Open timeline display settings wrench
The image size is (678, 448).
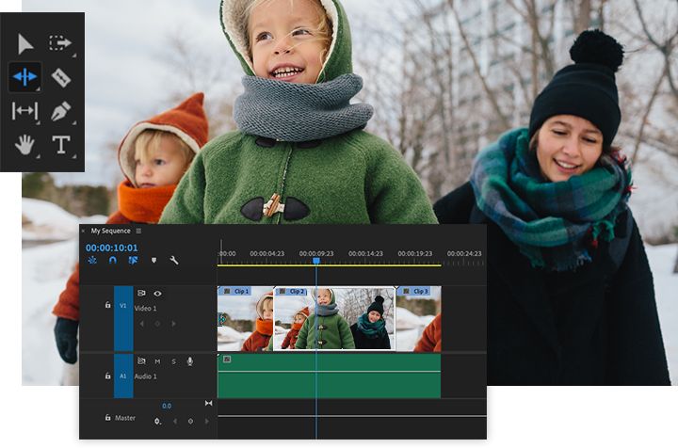tap(174, 260)
